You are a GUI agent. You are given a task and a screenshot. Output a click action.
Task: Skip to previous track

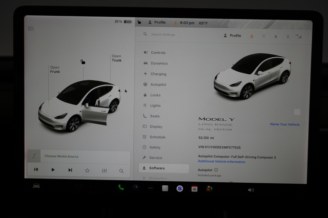point(36,169)
